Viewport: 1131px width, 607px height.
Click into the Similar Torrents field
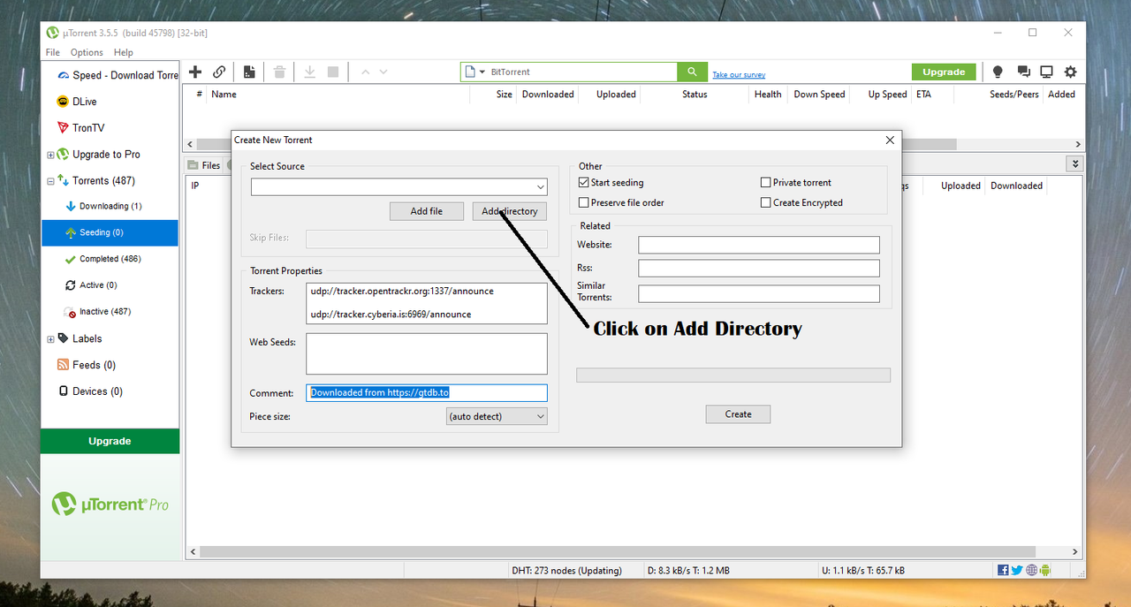pyautogui.click(x=759, y=293)
